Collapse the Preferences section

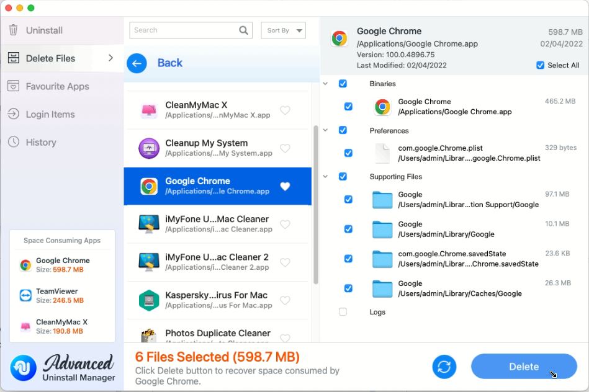click(x=325, y=130)
